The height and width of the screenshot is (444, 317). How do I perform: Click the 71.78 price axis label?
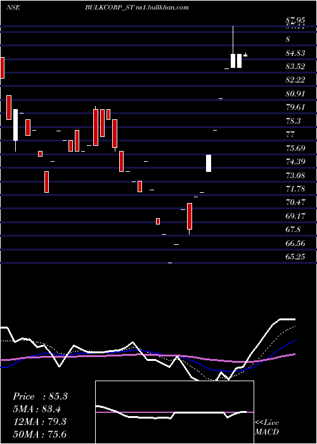pos(295,189)
